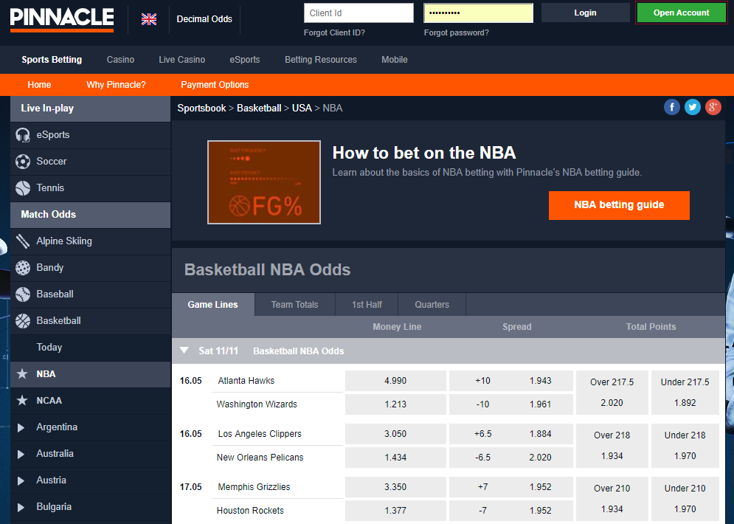Click the eSports headphones icon in sidebar

click(23, 135)
